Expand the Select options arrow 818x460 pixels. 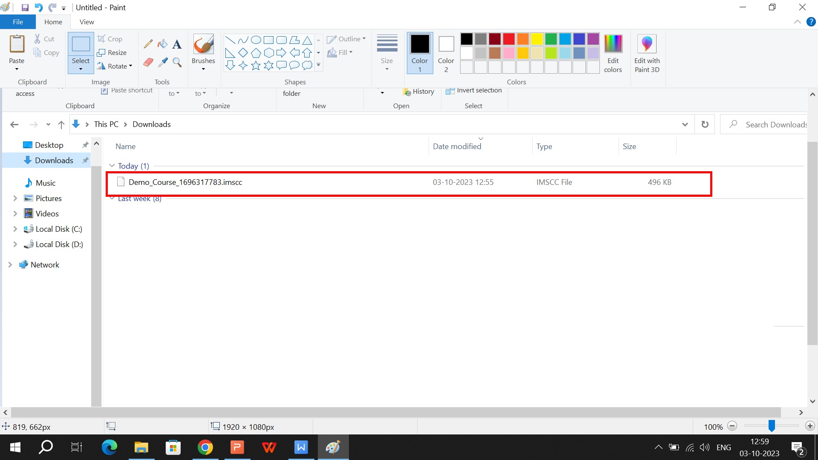point(81,69)
